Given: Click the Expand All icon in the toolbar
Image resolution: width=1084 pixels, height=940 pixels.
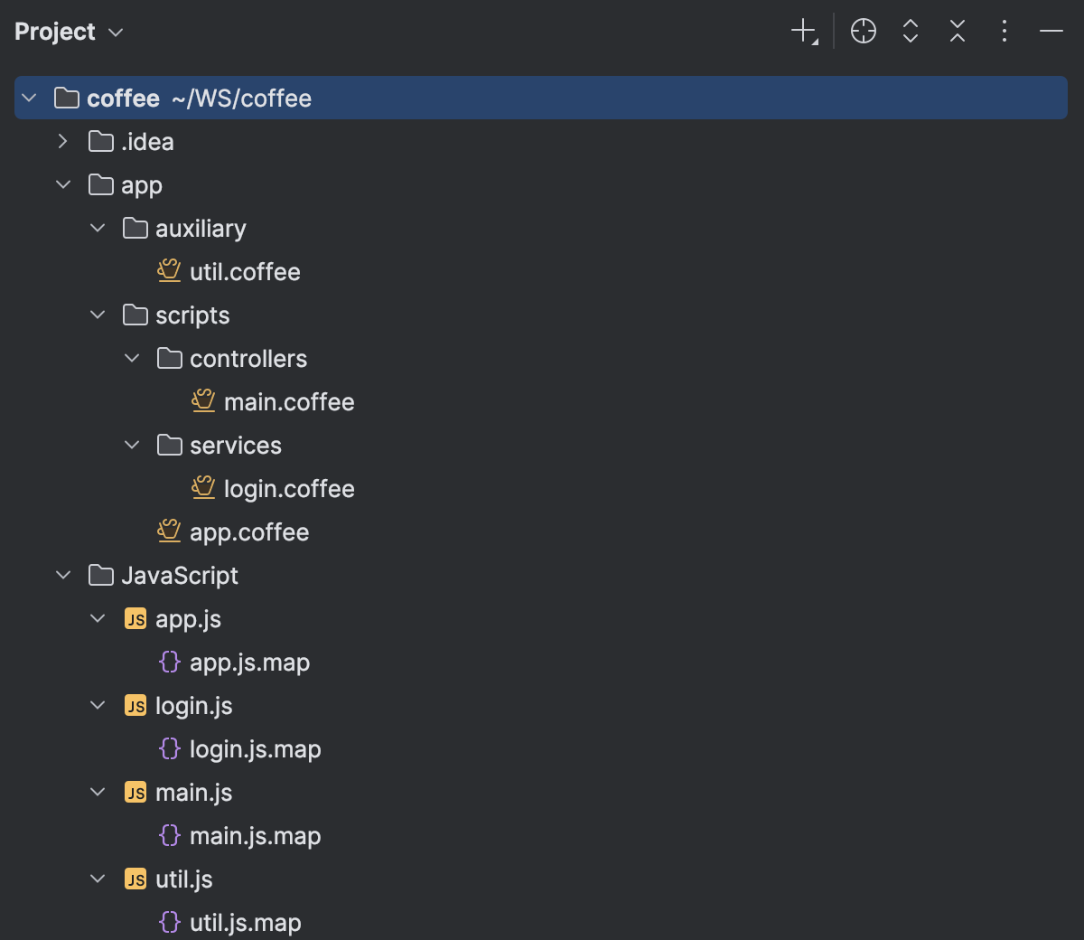Looking at the screenshot, I should click(x=910, y=31).
